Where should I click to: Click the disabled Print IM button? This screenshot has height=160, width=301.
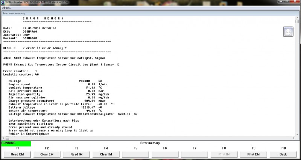click(x=224, y=154)
